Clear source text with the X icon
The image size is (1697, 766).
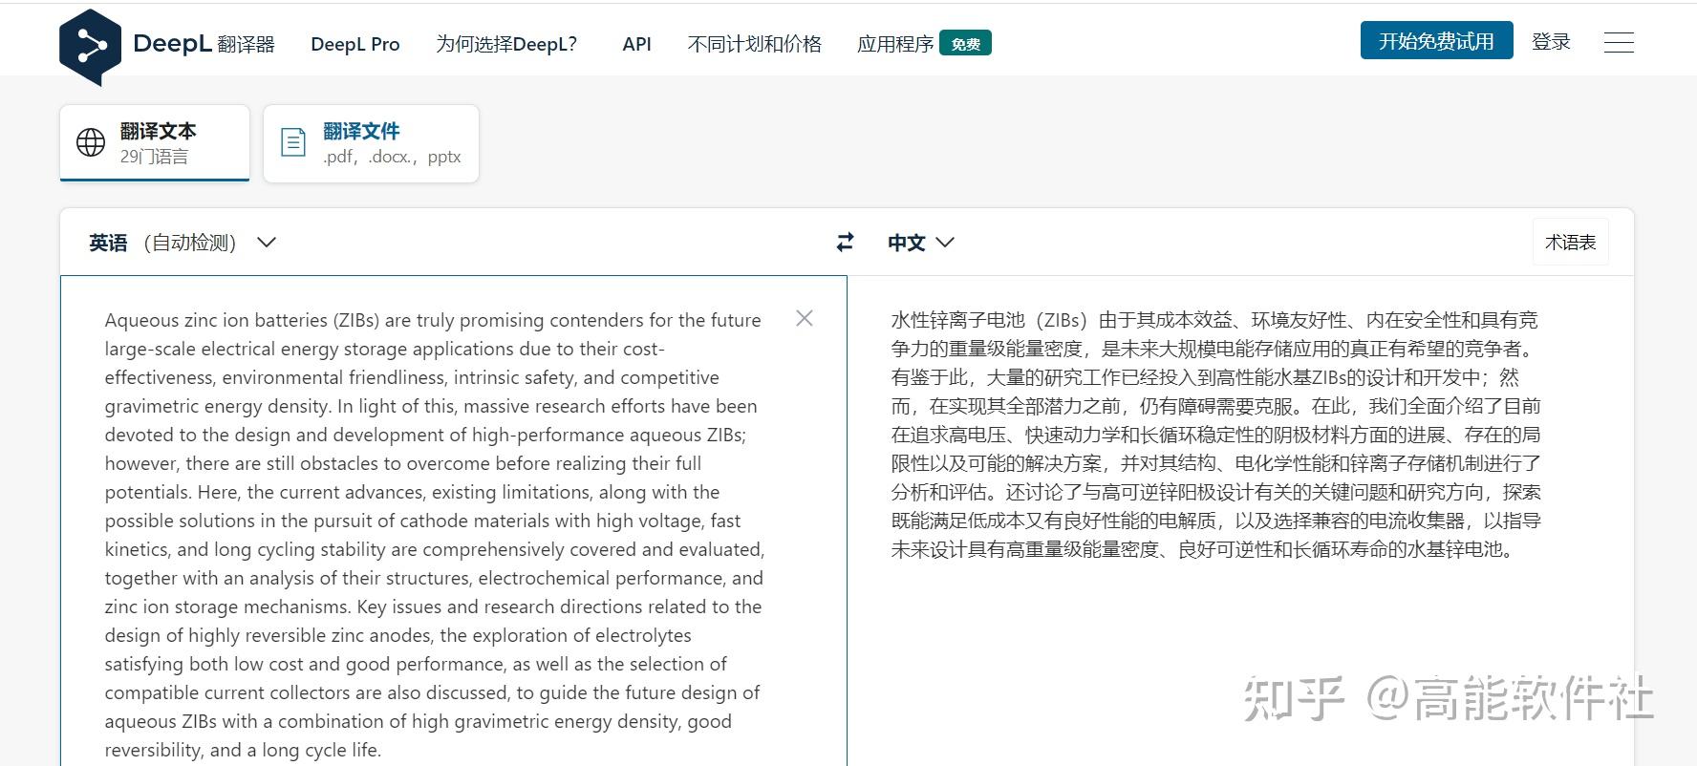click(x=805, y=318)
